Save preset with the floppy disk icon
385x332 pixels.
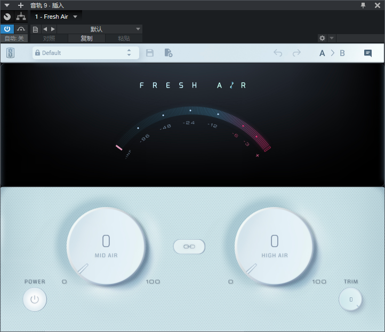150,53
